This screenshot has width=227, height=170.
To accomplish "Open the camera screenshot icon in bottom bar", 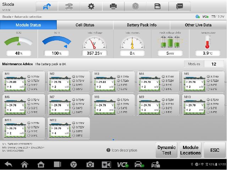I will [90, 164].
